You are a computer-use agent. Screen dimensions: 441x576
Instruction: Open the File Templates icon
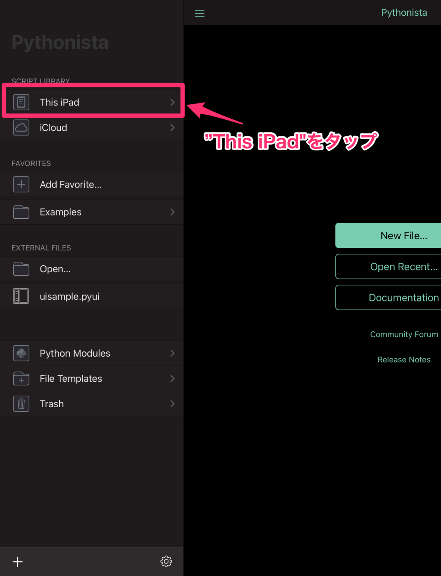21,378
